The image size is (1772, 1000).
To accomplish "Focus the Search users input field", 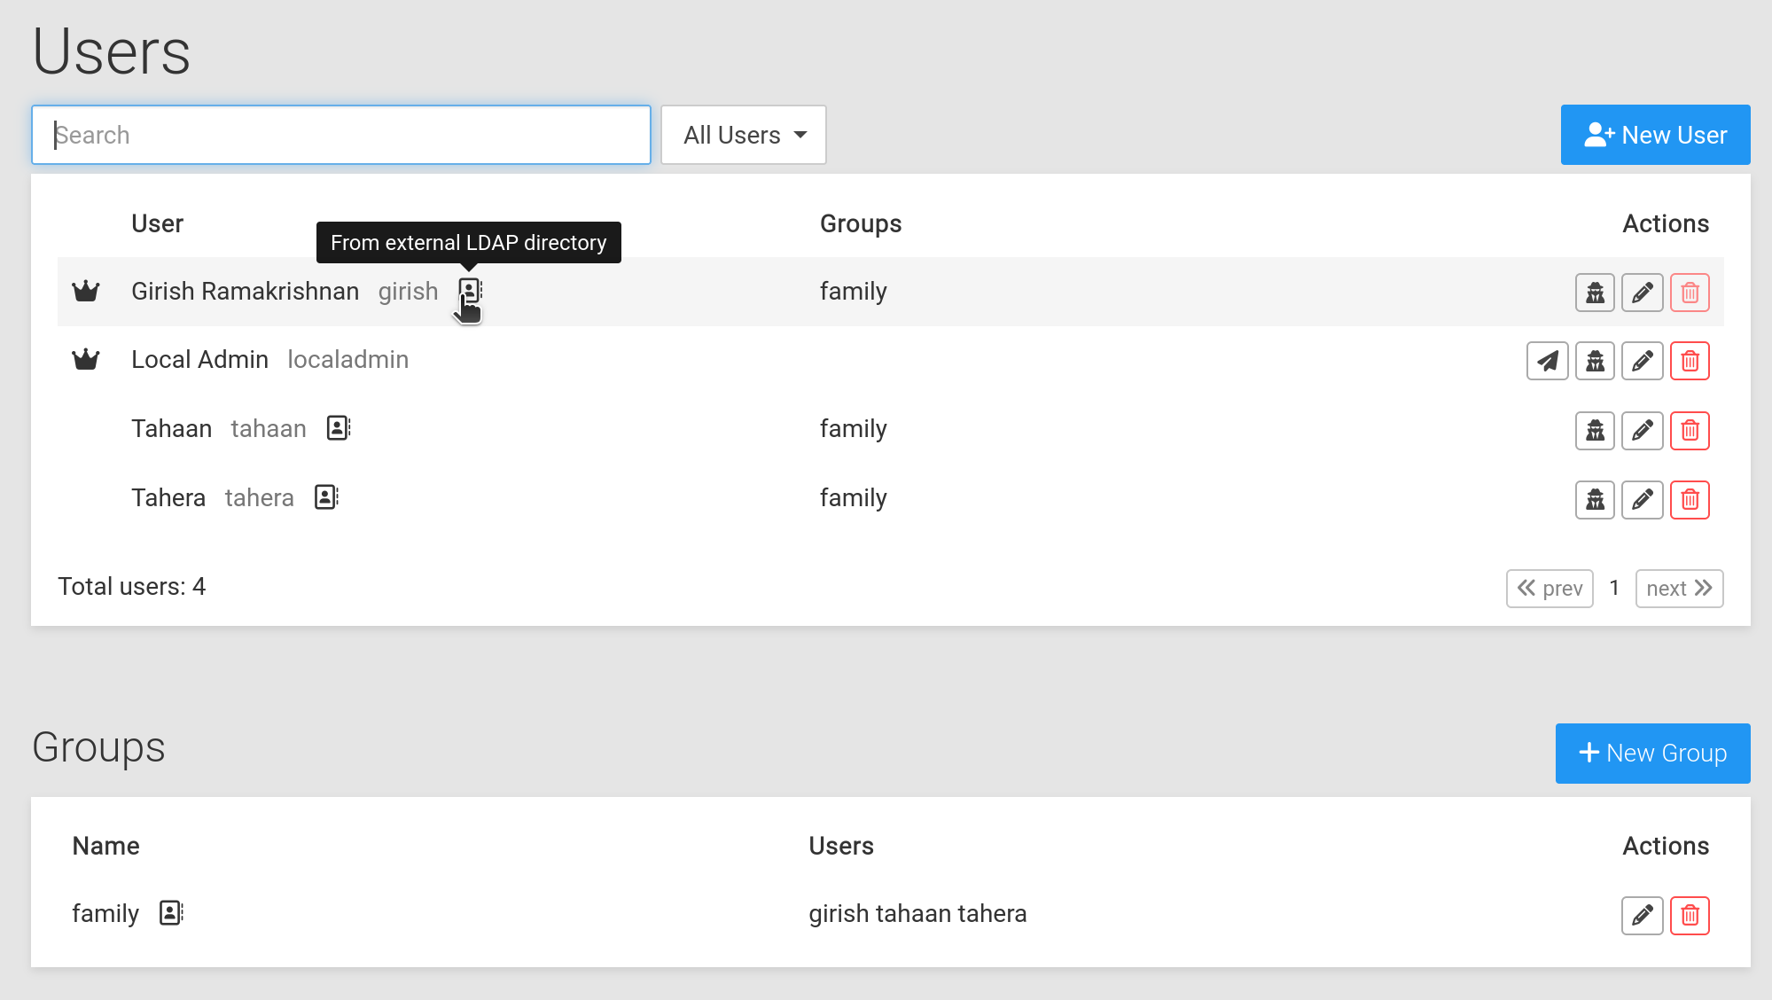I will (341, 135).
